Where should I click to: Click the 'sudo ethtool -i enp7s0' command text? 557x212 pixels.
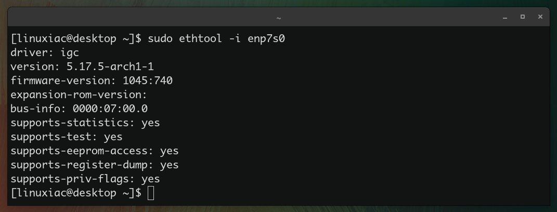pos(216,38)
